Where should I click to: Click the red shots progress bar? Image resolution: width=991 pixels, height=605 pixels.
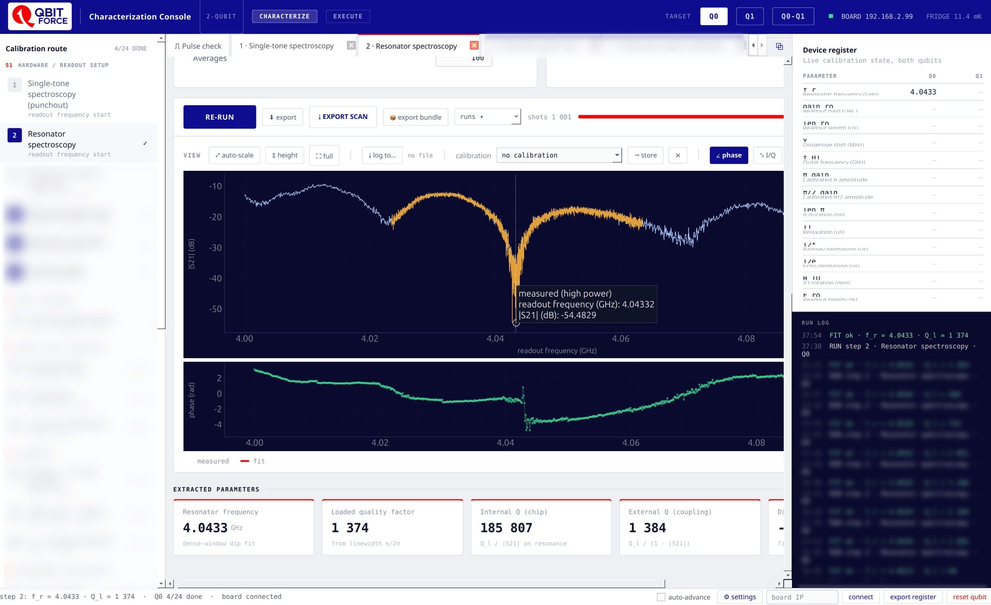[680, 117]
